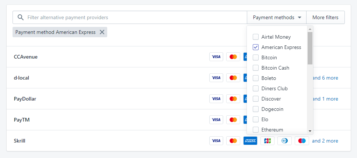
Task: Click the Visa icon in CCAvenue row
Action: (x=216, y=57)
